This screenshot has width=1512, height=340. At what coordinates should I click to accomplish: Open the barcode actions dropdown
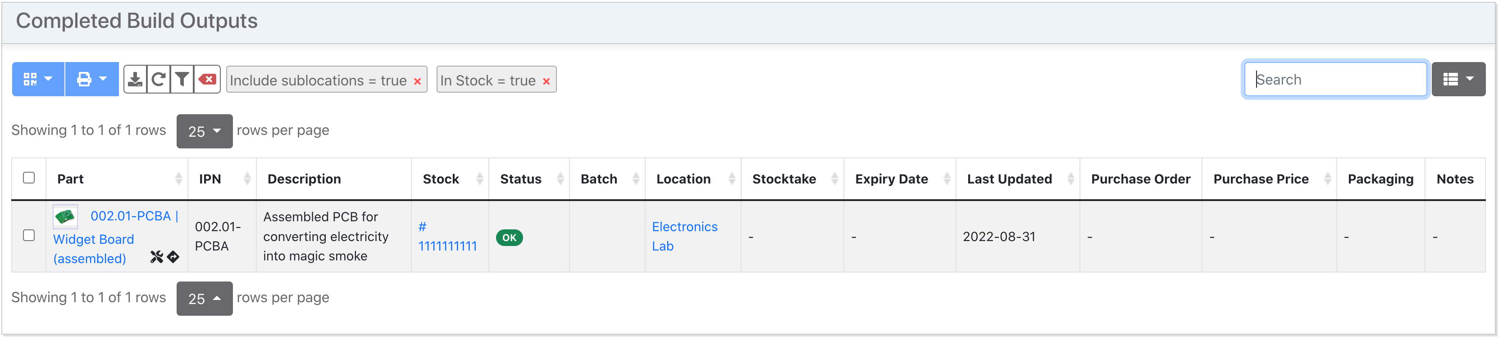(x=38, y=79)
